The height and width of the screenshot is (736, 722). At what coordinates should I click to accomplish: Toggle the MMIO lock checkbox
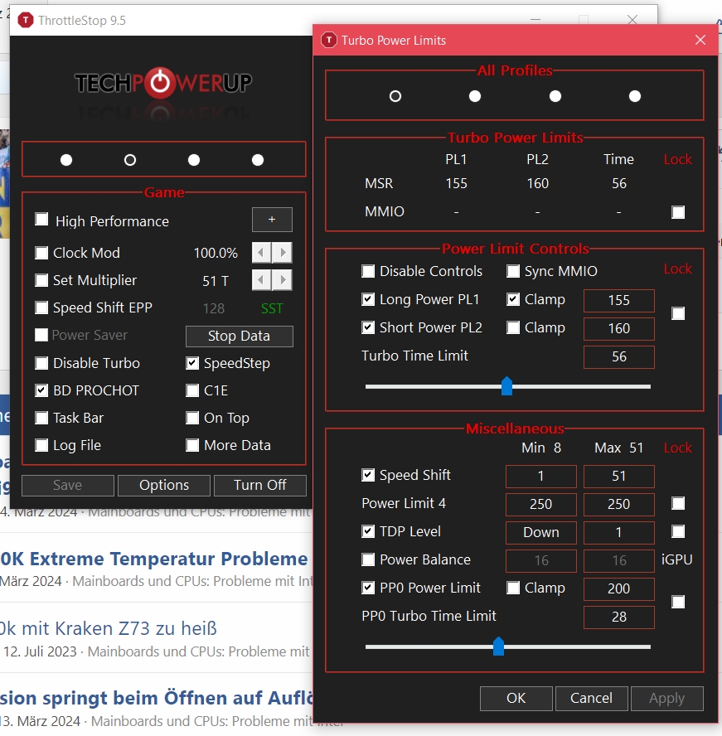point(678,212)
